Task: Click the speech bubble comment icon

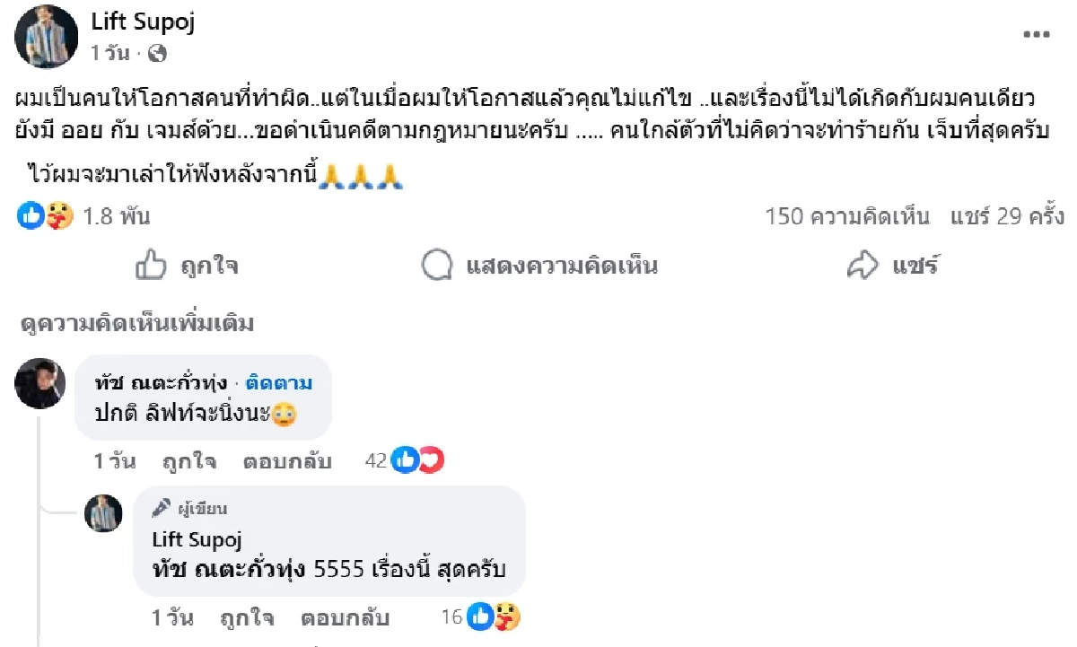Action: pos(436,266)
